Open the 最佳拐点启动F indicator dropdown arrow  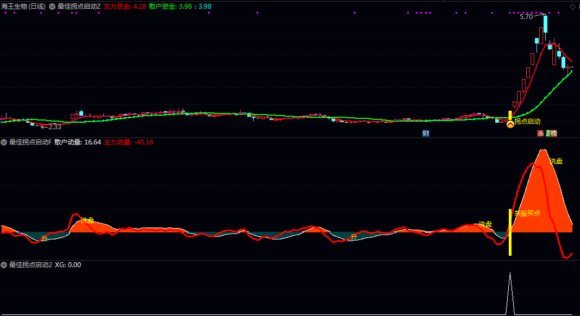[4, 142]
